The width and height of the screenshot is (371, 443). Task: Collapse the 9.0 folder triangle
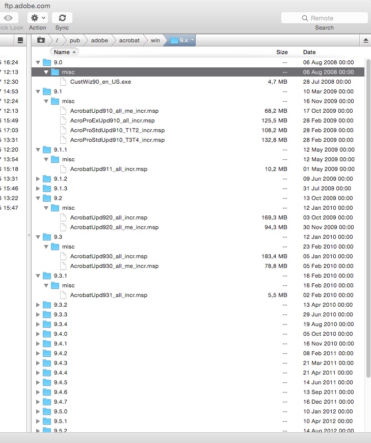[x=38, y=62]
